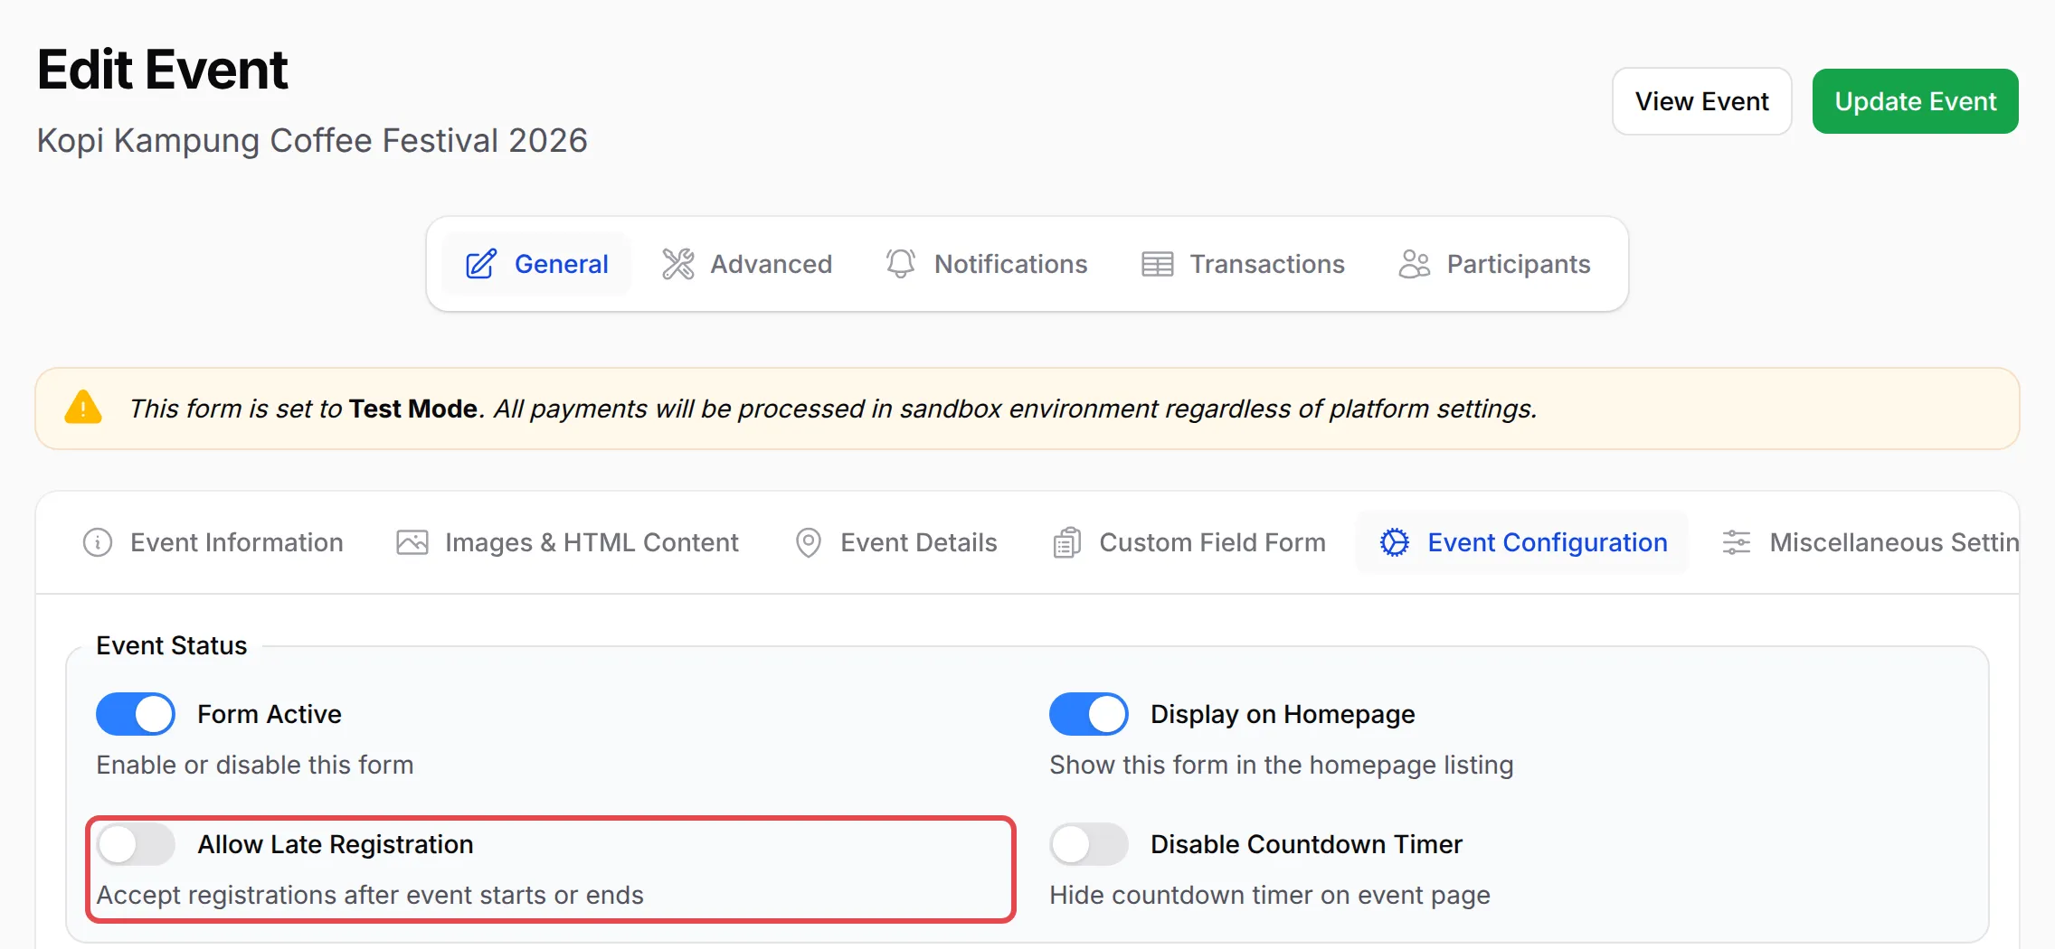Click the pencil edit icon beside General

(x=480, y=264)
